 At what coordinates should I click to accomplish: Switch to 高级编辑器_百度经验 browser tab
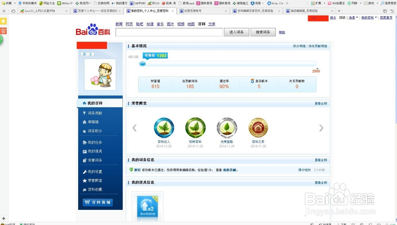(x=310, y=11)
